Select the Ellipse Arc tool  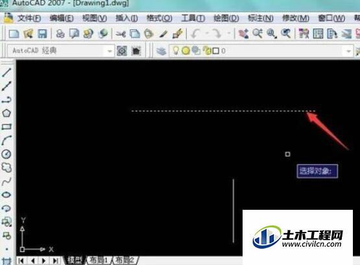coord(6,208)
